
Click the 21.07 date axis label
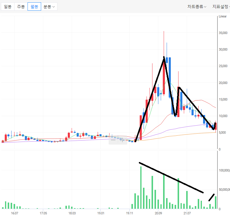pos(187,213)
